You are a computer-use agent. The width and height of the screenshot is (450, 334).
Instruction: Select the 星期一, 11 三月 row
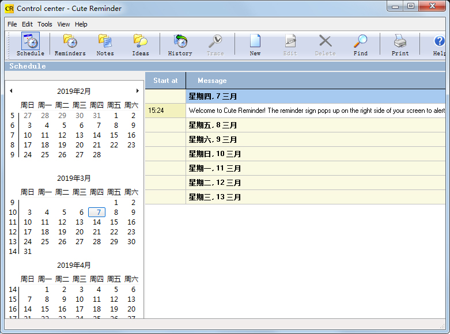(x=296, y=168)
